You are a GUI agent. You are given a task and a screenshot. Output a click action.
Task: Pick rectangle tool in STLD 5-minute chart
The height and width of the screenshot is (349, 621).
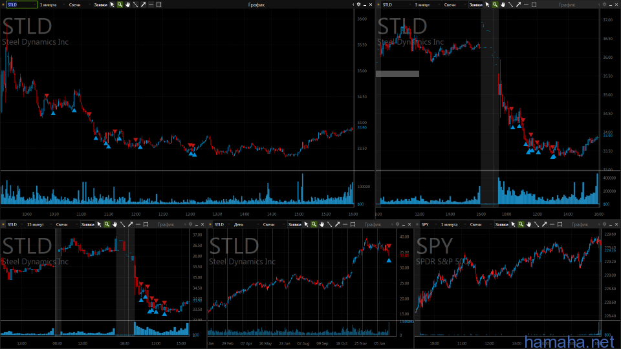click(534, 5)
